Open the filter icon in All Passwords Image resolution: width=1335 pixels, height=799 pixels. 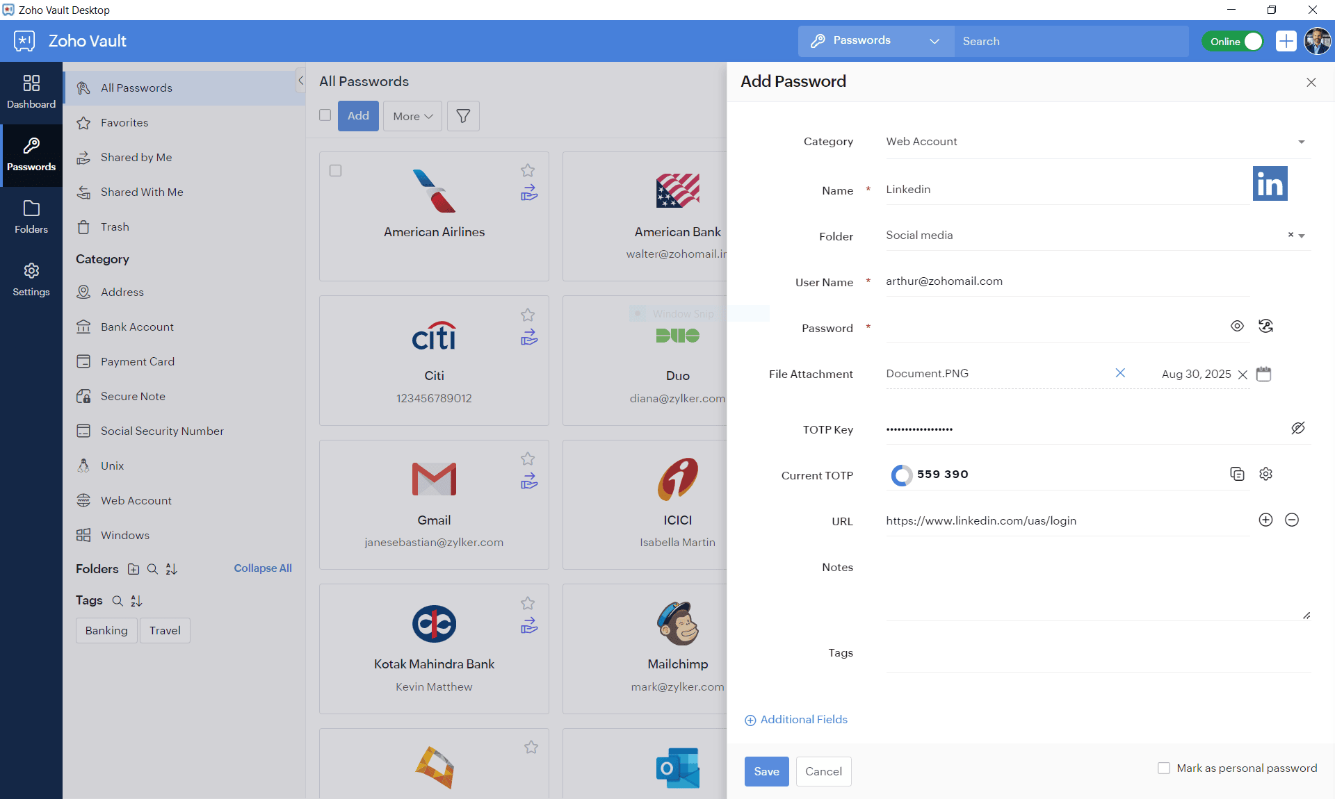coord(463,116)
